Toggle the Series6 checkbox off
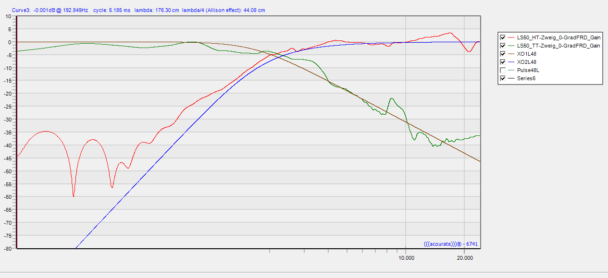This screenshot has height=278, width=608. 503,78
